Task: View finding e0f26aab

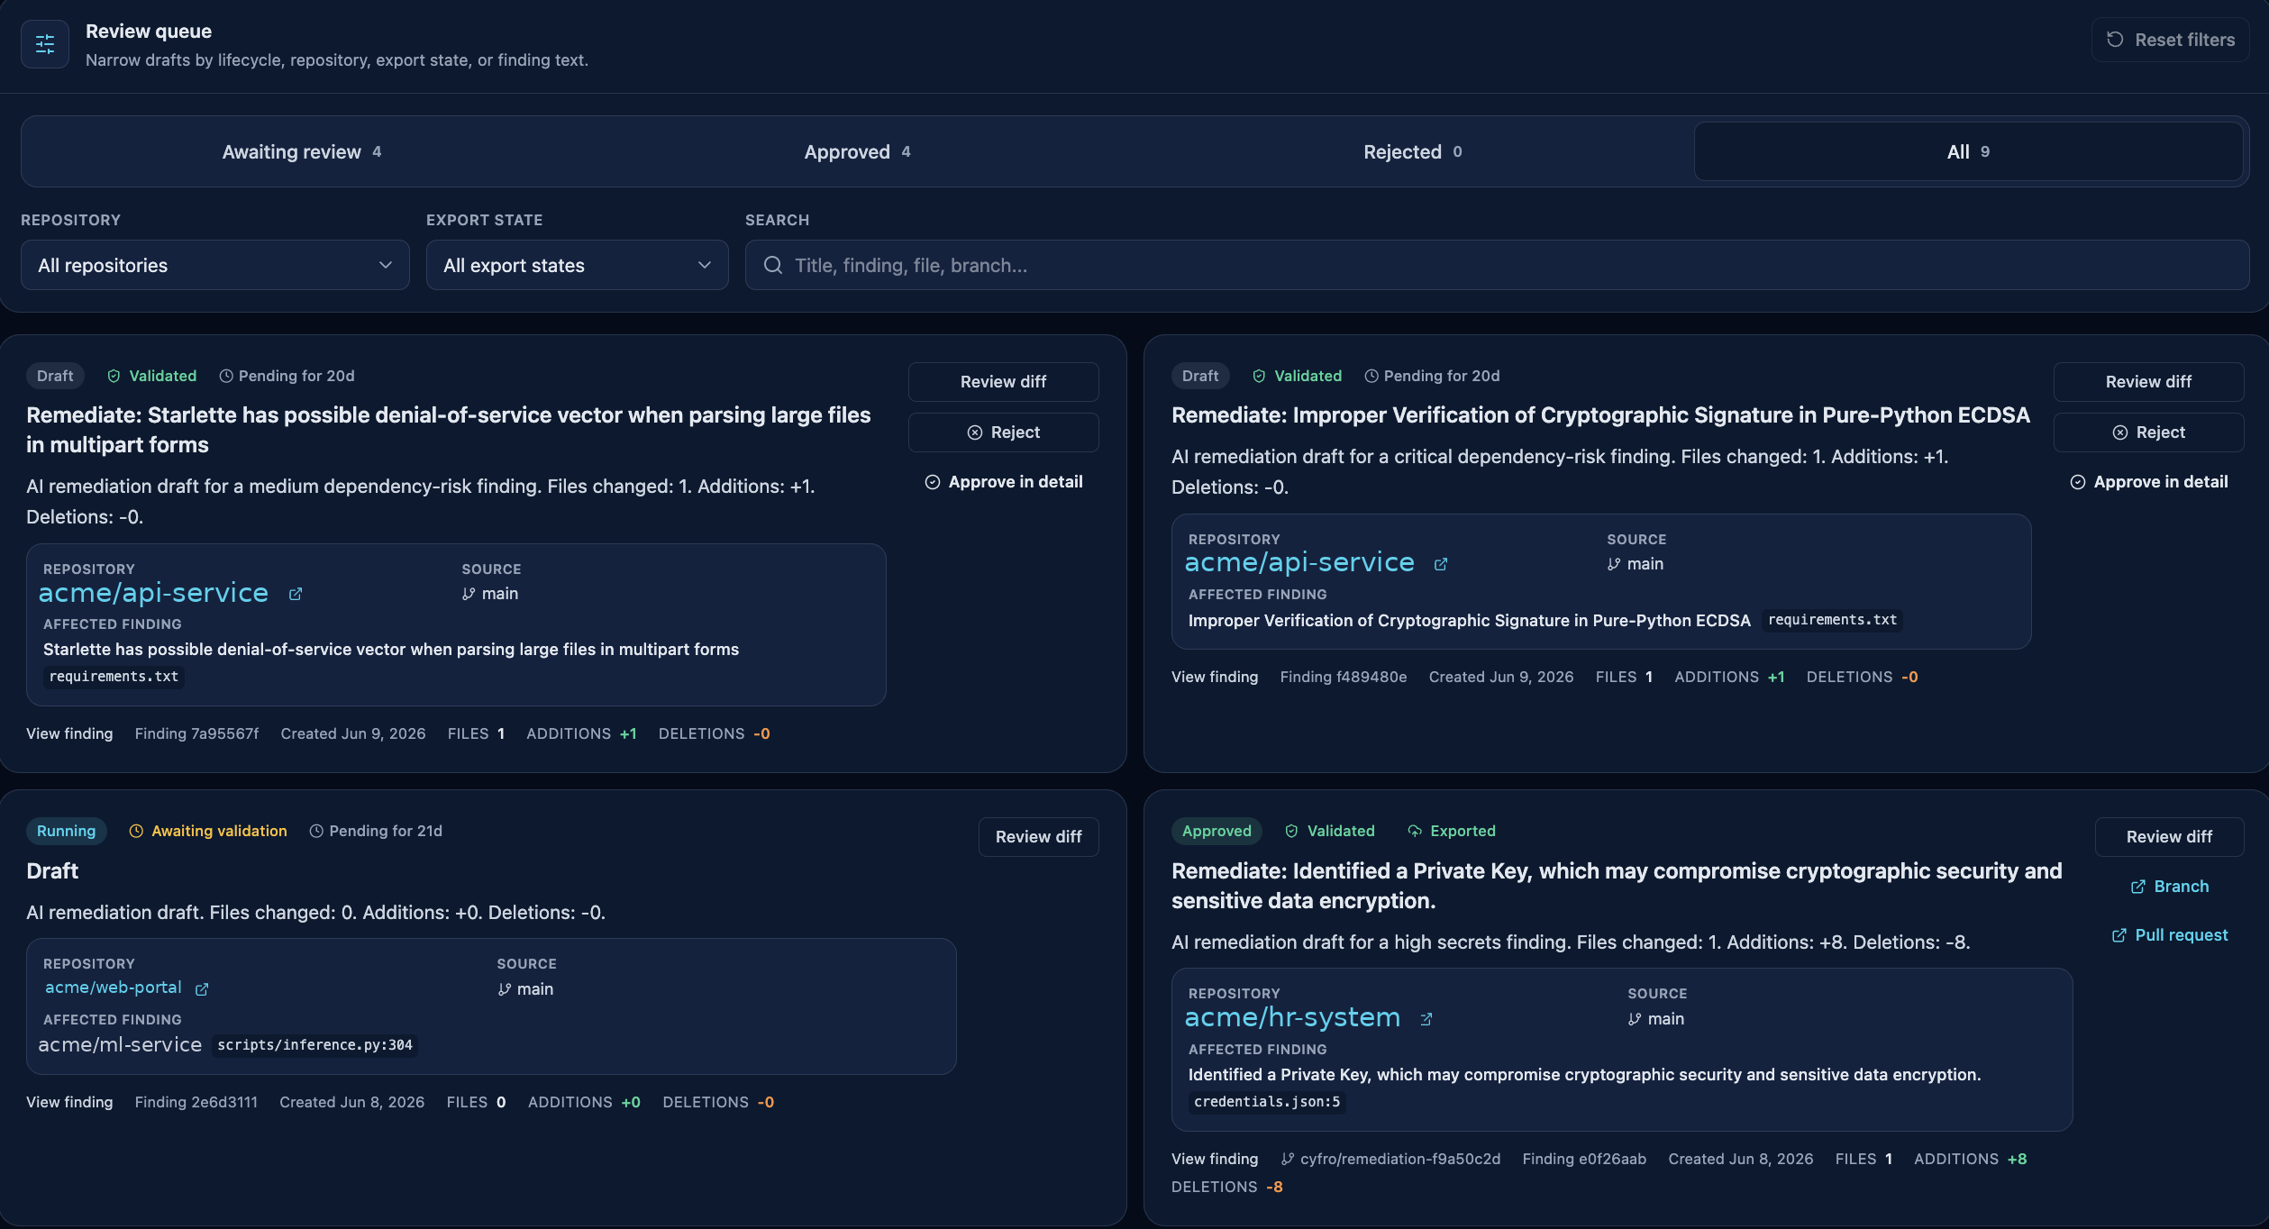Action: 1215,1159
